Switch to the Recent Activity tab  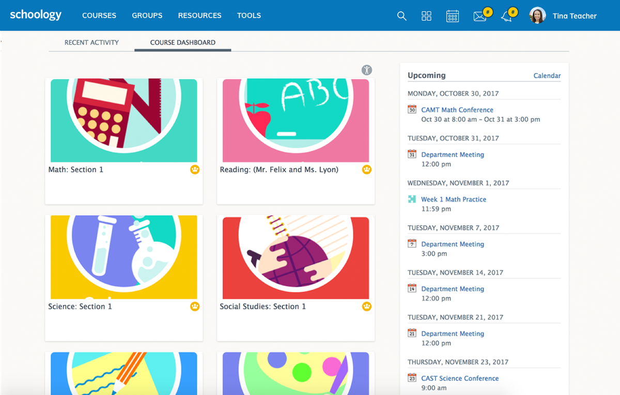point(91,42)
